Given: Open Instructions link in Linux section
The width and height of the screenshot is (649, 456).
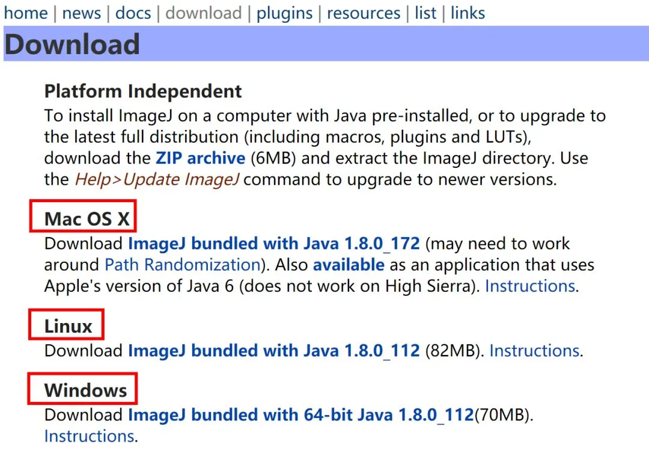Looking at the screenshot, I should tap(534, 350).
